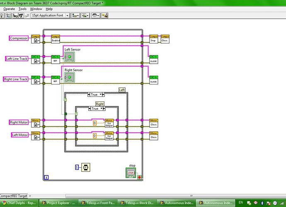
Task: Click the Left case structure label
Action: coord(122,90)
